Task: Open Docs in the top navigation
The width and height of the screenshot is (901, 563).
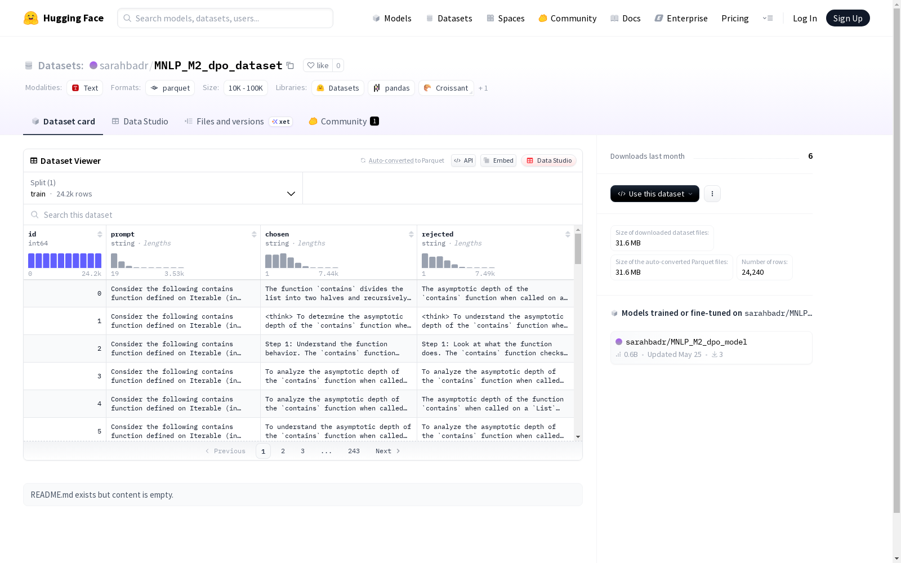Action: click(x=626, y=18)
